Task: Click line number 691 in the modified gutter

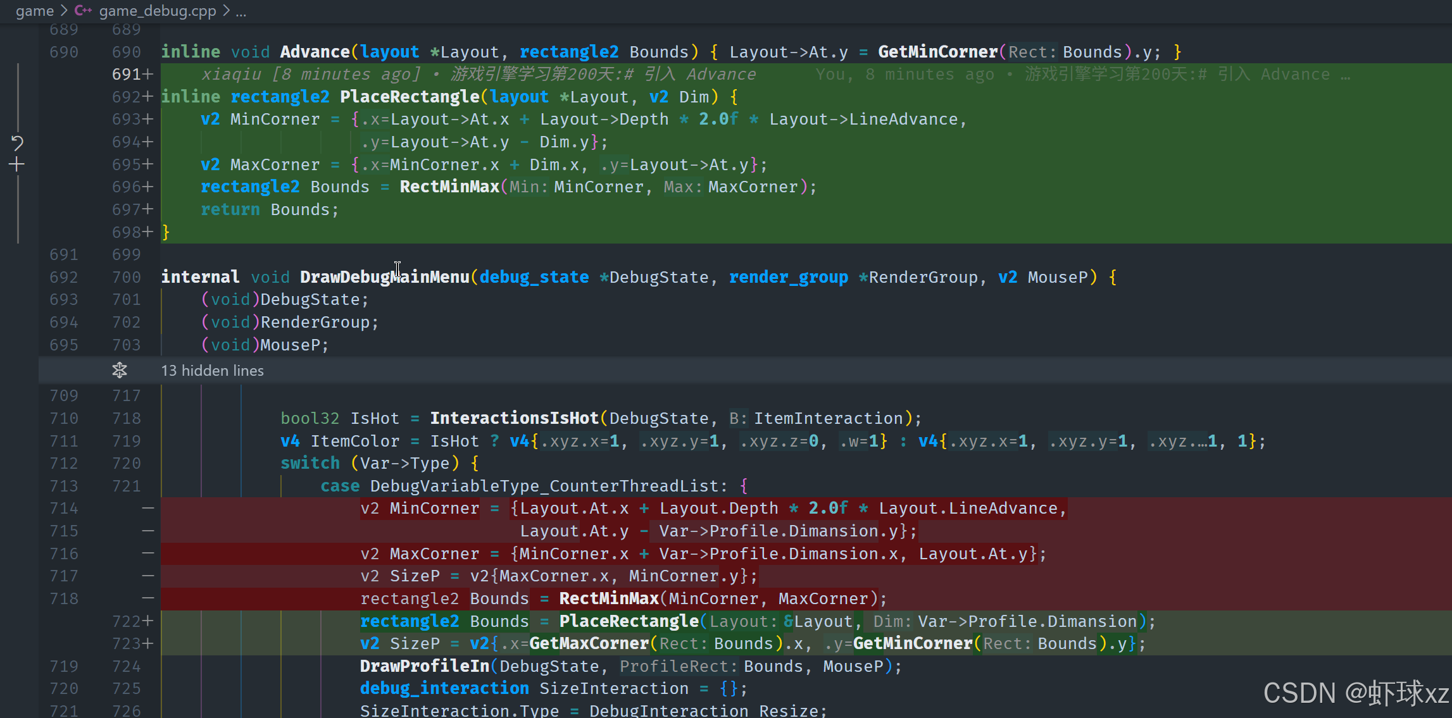Action: [x=126, y=75]
